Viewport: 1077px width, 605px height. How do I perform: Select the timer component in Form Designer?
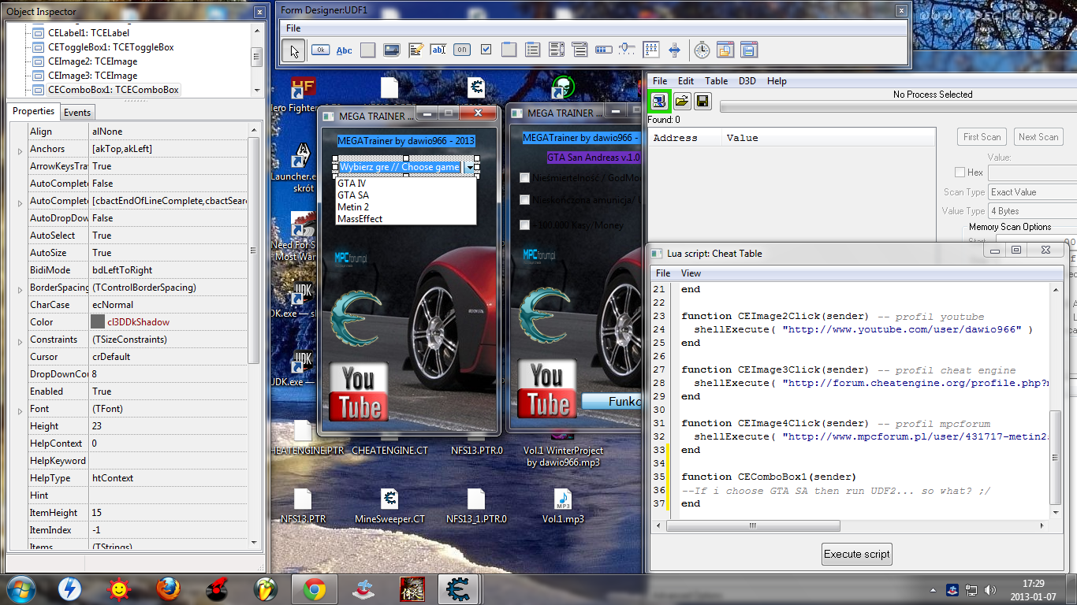pos(702,50)
